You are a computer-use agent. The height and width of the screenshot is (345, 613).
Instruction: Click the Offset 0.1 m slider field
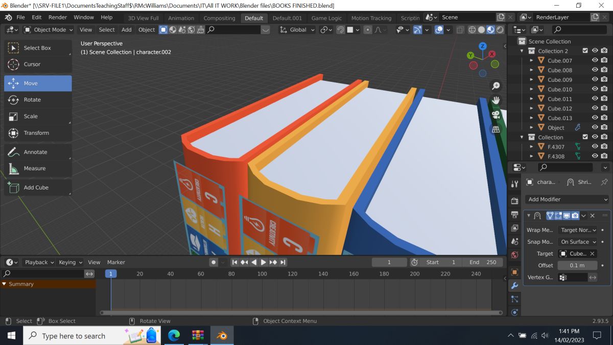tap(577, 265)
